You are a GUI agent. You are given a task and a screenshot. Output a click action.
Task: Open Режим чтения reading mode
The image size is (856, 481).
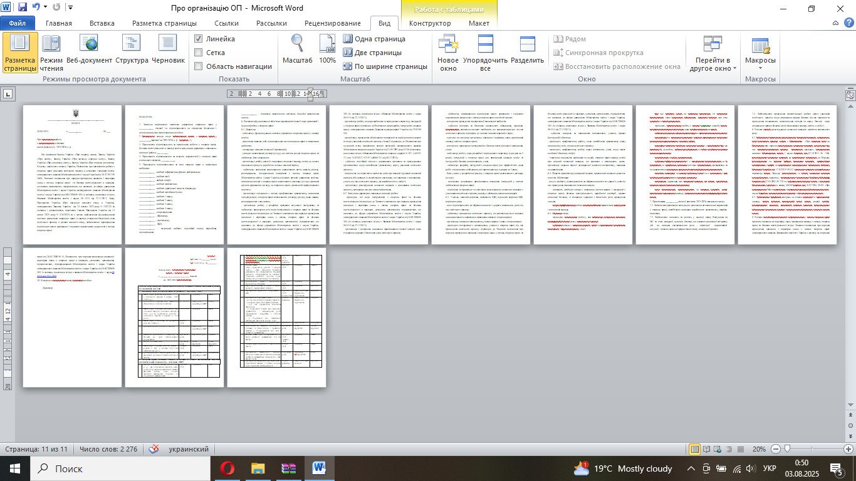click(51, 53)
